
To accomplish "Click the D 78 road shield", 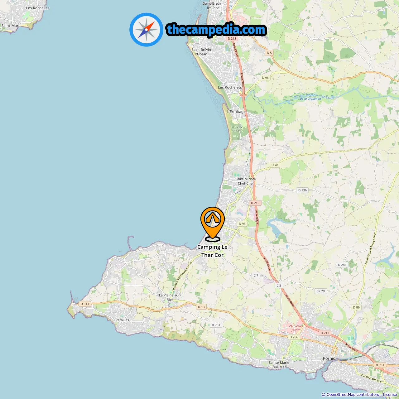I will [275, 165].
